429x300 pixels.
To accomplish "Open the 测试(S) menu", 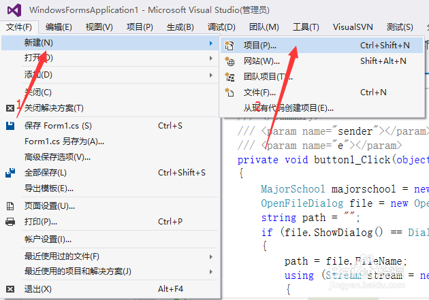I will pyautogui.click(x=400, y=27).
